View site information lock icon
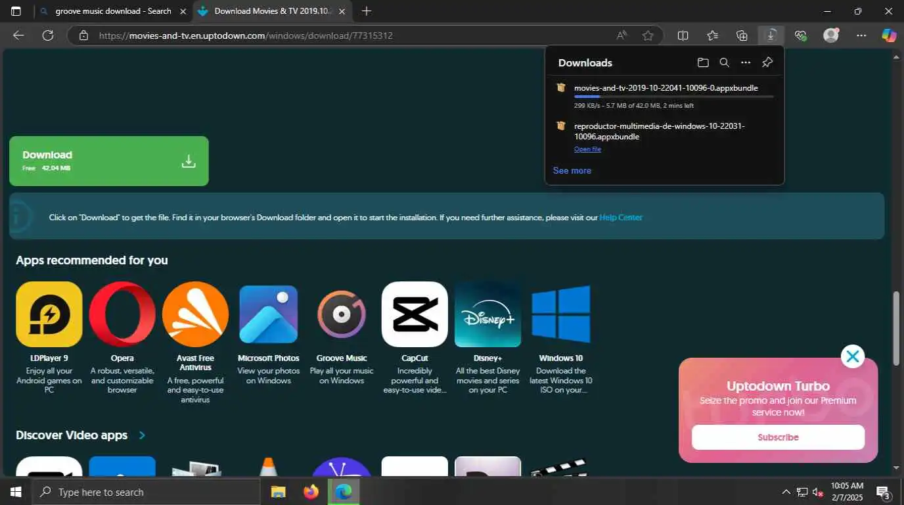Viewport: 904px width, 505px height. coord(83,36)
